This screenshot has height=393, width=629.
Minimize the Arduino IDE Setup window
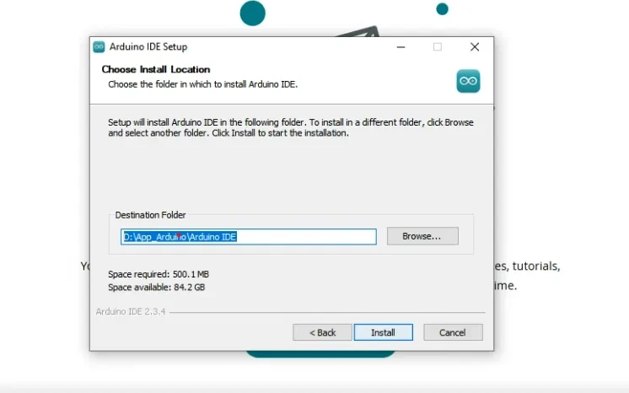point(401,47)
